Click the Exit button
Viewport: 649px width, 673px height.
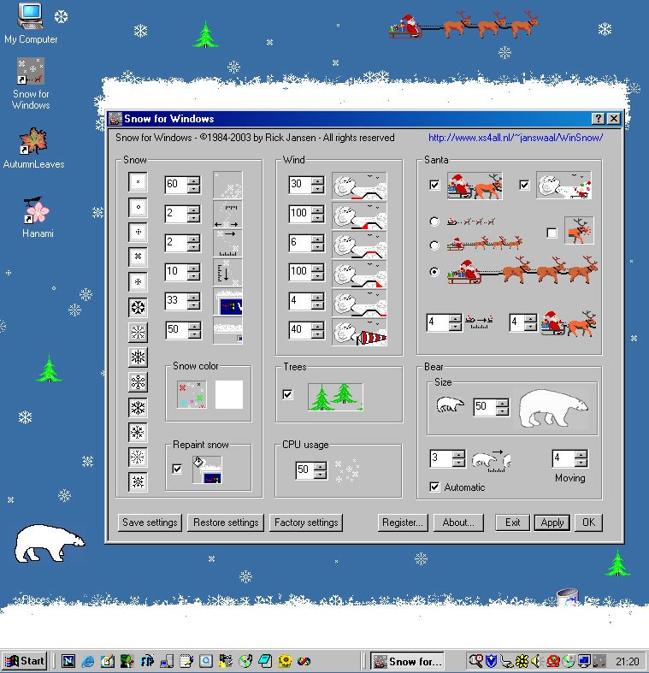[512, 522]
